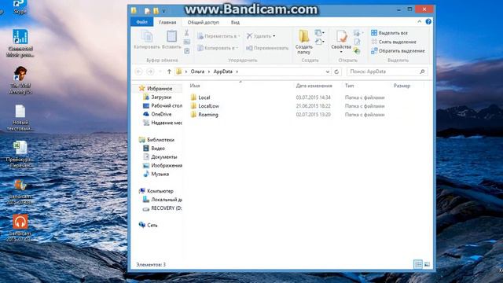This screenshot has width=503, height=283.
Task: Open address bar history dropdown
Action: [327, 72]
